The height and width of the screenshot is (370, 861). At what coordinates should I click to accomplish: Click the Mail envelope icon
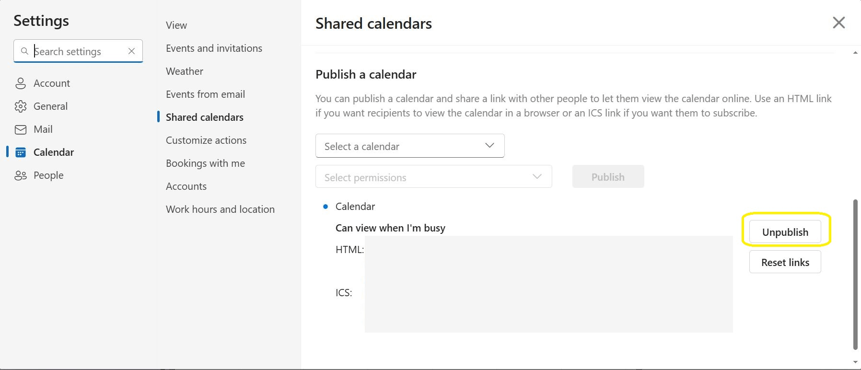pos(21,129)
